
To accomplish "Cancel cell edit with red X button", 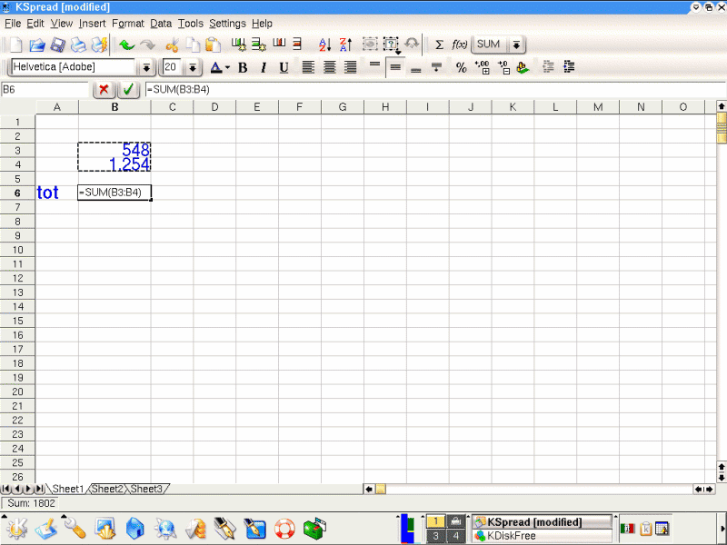I will pos(104,90).
